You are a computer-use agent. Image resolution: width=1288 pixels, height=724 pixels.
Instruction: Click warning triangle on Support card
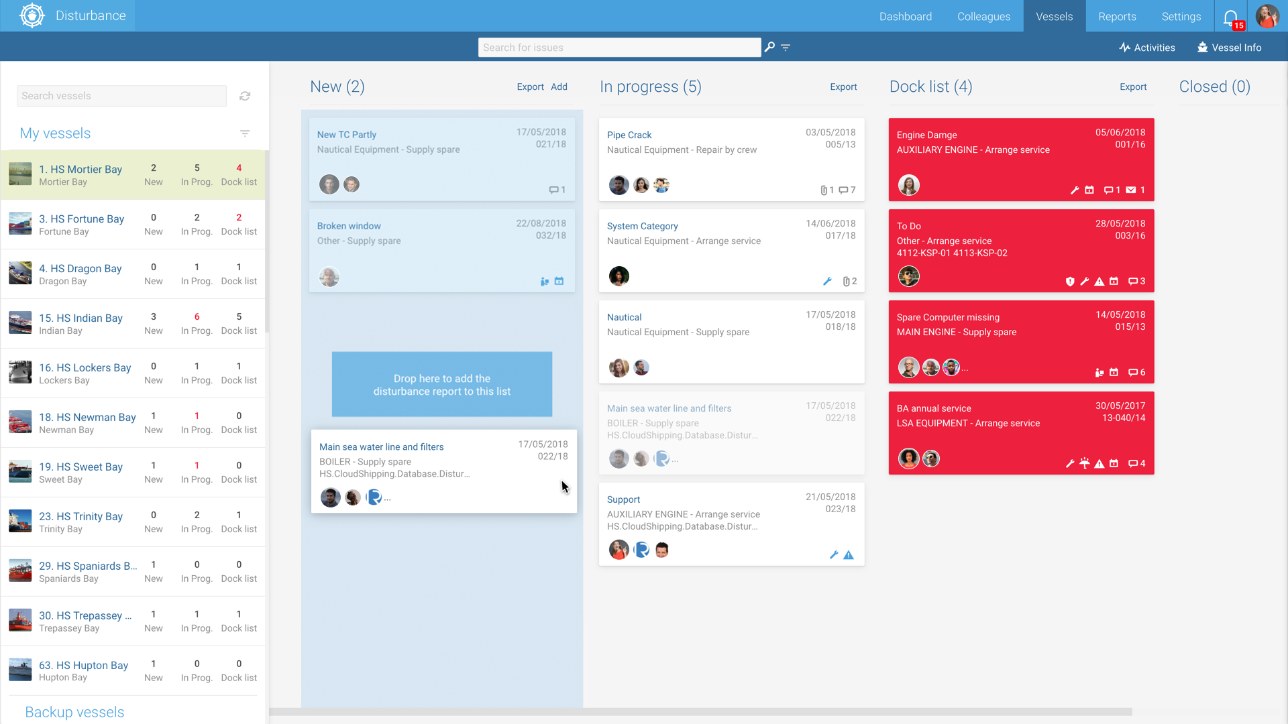click(849, 555)
